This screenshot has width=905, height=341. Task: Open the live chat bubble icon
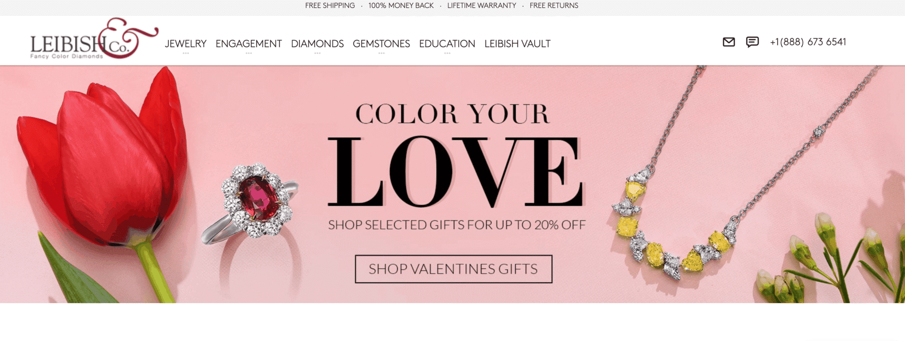click(752, 42)
